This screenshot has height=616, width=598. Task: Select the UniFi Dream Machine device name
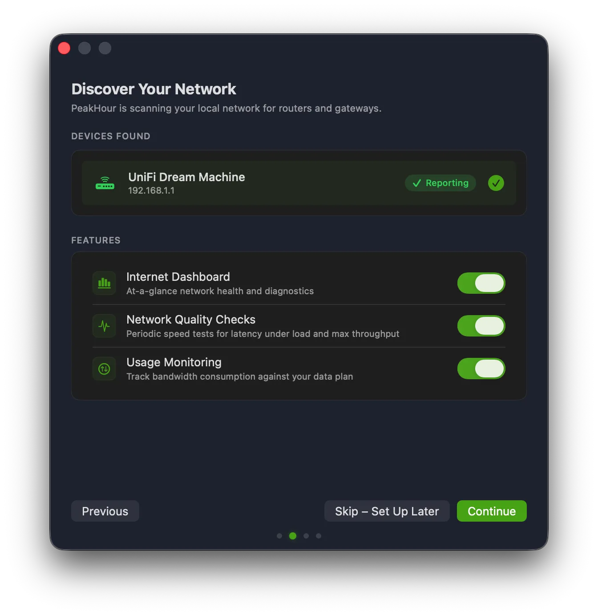tap(186, 177)
